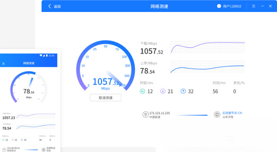This screenshot has width=277, height=152.
Task: Click the globe icon beside 云测速节点-CN
Action: 217,114
